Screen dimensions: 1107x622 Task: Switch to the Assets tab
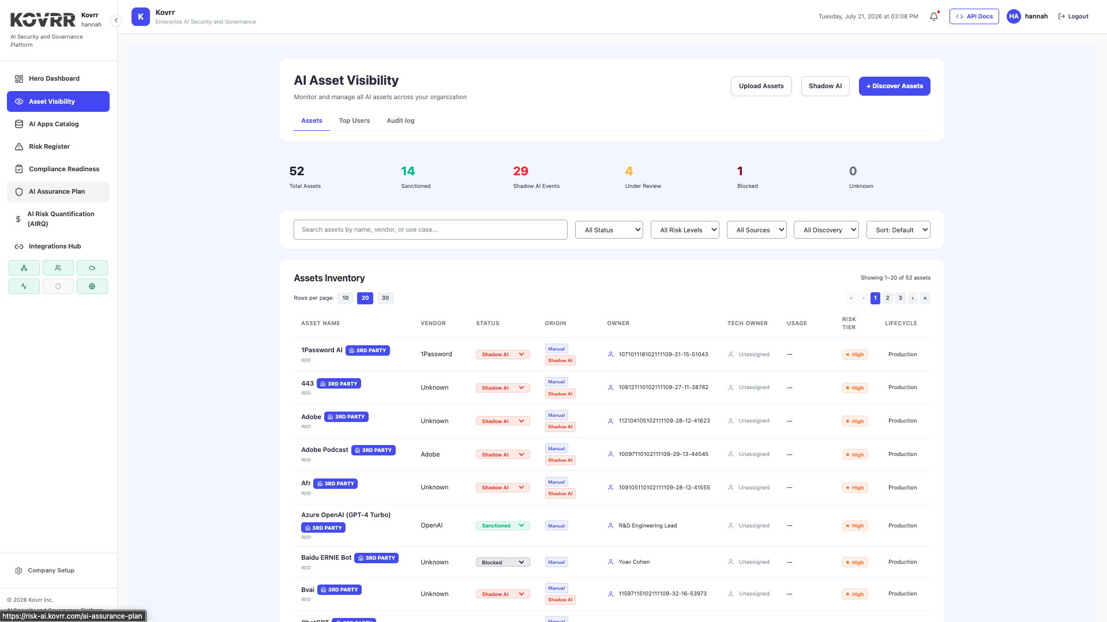pyautogui.click(x=312, y=120)
